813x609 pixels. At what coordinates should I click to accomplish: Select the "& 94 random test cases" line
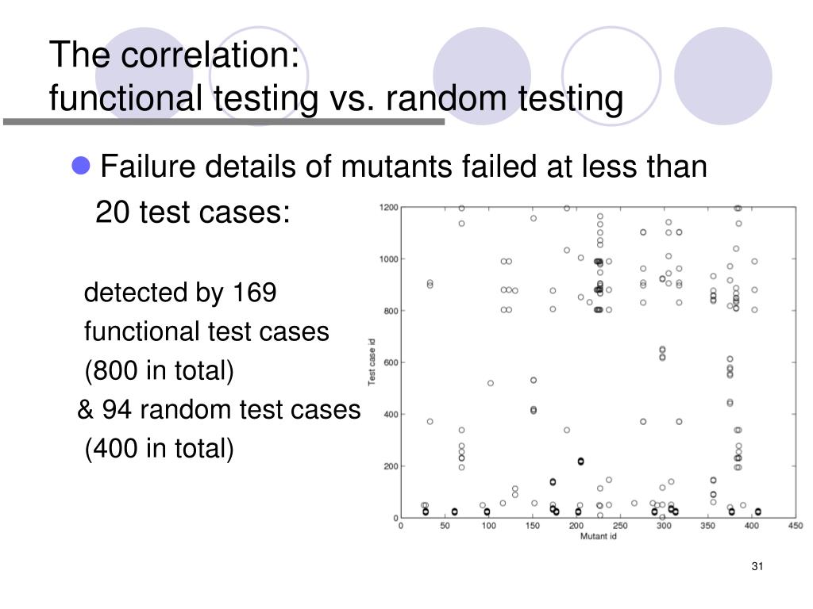tap(219, 409)
